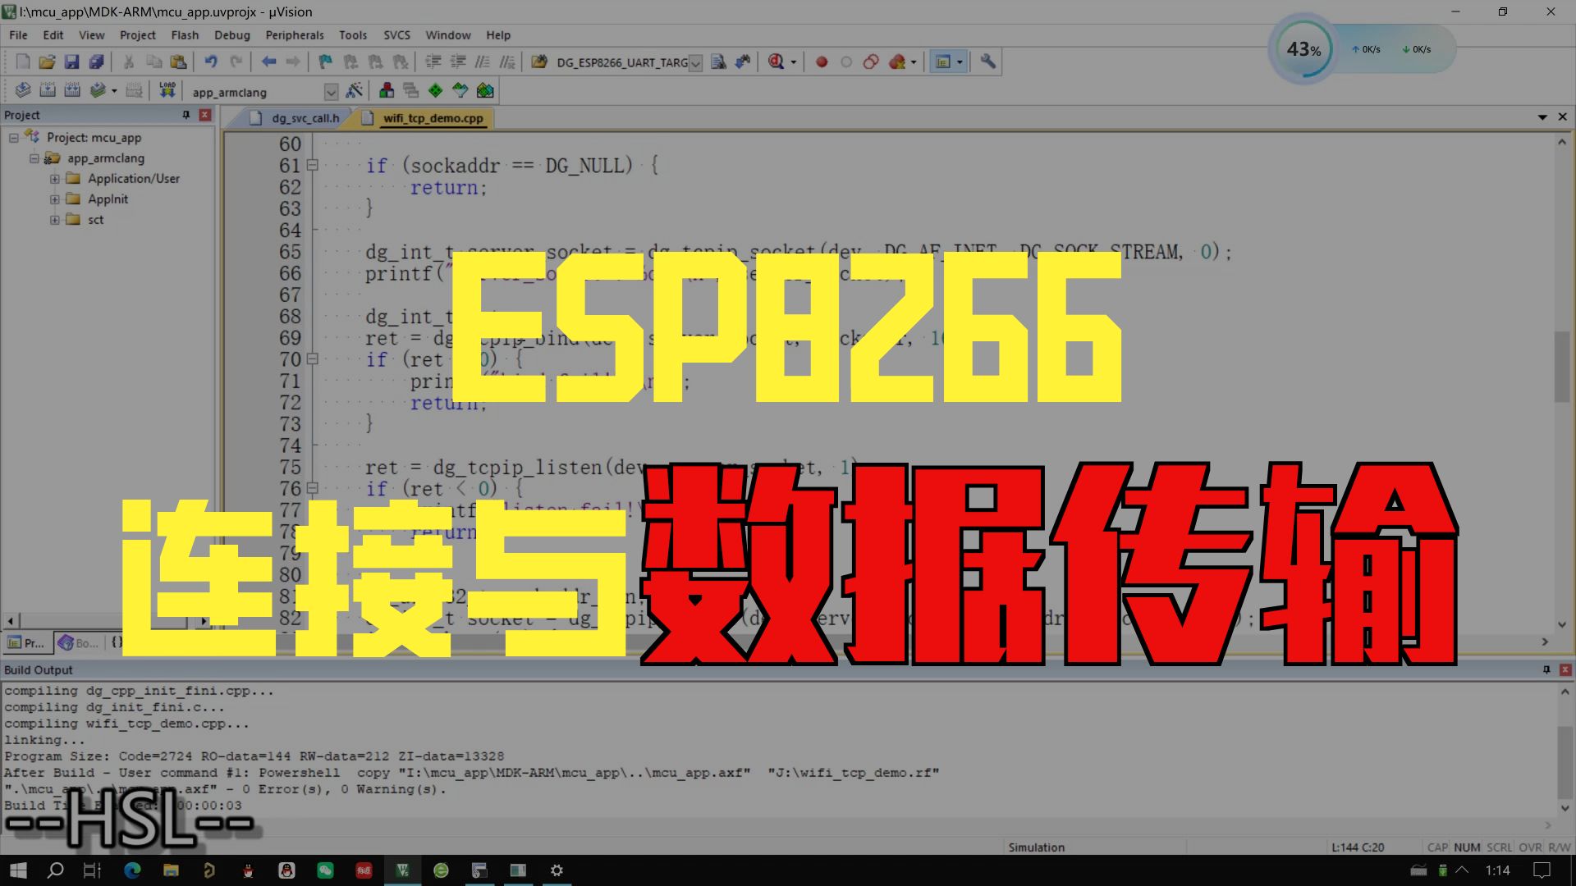The width and height of the screenshot is (1576, 886).
Task: Kill all breakpoints icon
Action: (x=897, y=62)
